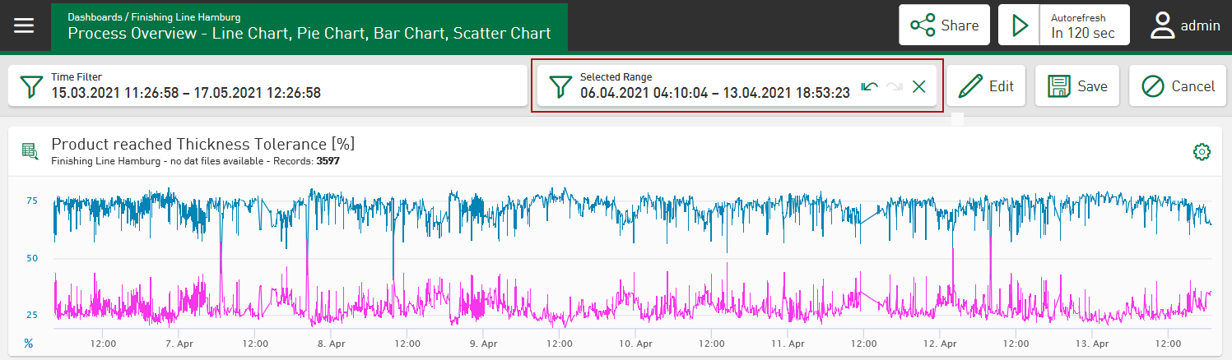Click the 9. Apr marker on the time axis

click(483, 343)
